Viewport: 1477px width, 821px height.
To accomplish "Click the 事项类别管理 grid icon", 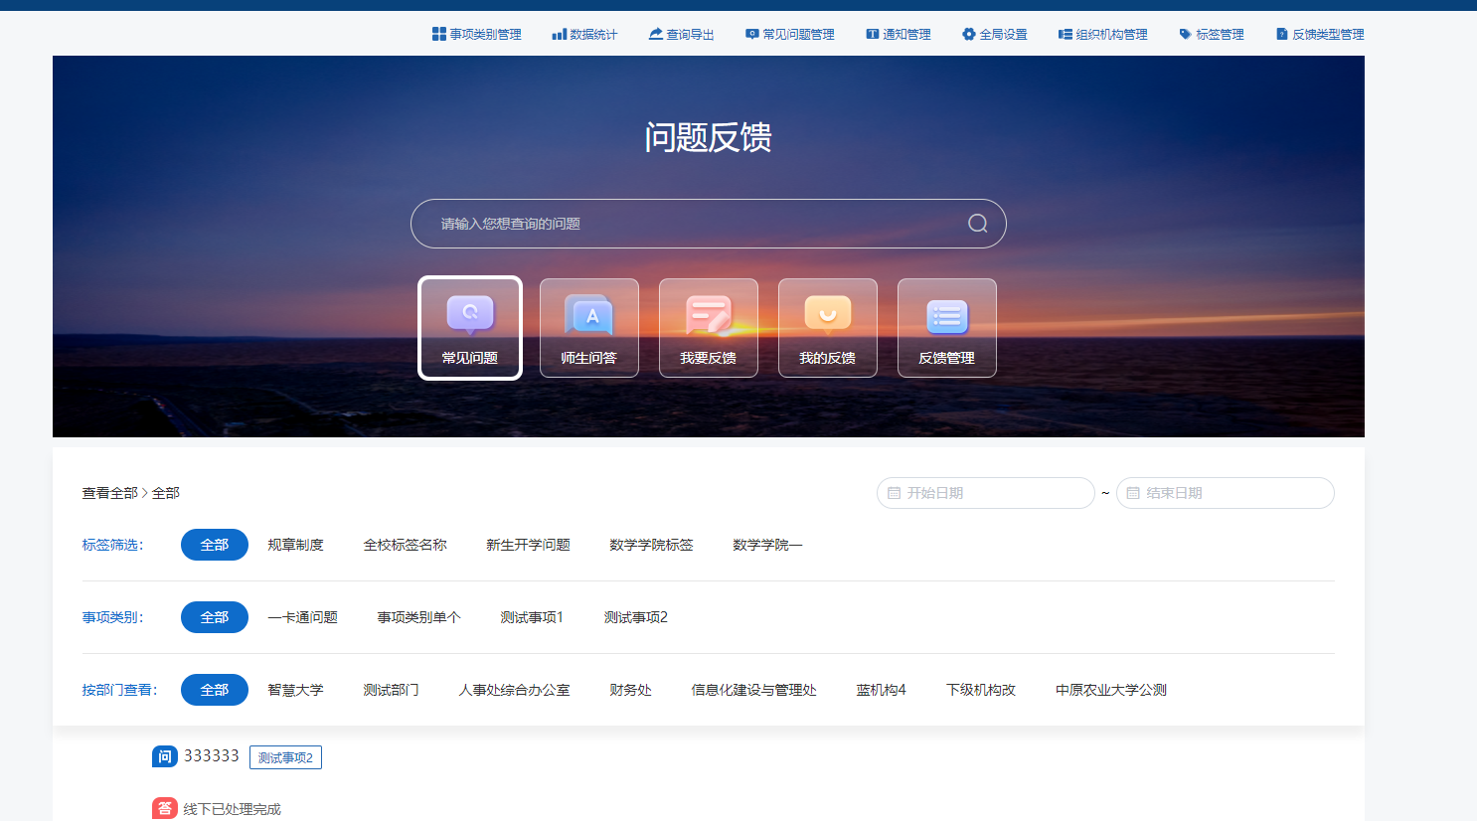I will tap(438, 34).
